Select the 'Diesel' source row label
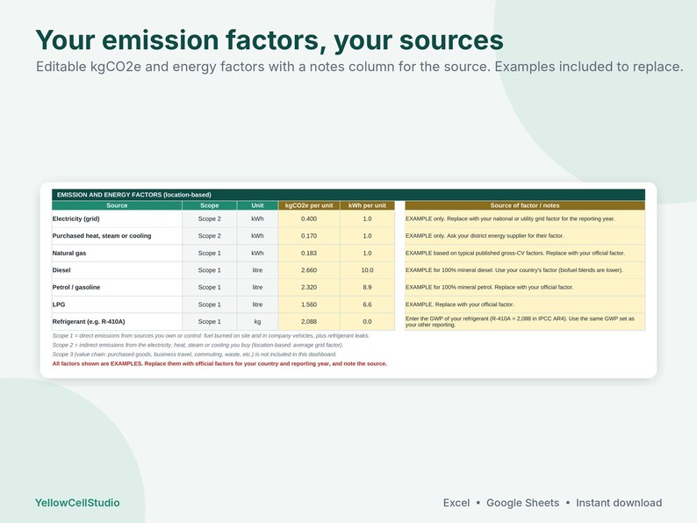The height and width of the screenshot is (523, 697). tap(117, 270)
